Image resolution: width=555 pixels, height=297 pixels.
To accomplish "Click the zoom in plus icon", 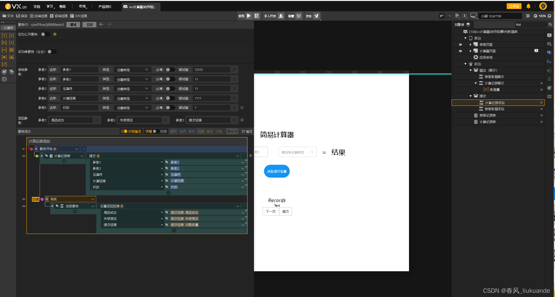I will click(550, 16).
